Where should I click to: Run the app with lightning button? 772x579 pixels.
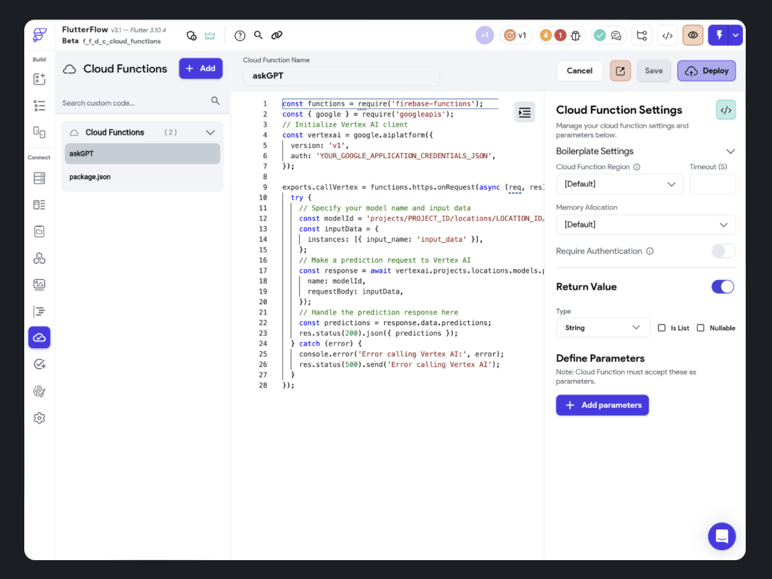point(719,36)
